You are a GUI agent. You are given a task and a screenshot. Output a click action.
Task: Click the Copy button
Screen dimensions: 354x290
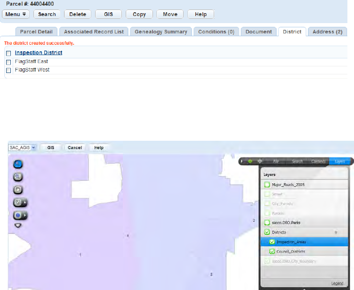(x=139, y=14)
